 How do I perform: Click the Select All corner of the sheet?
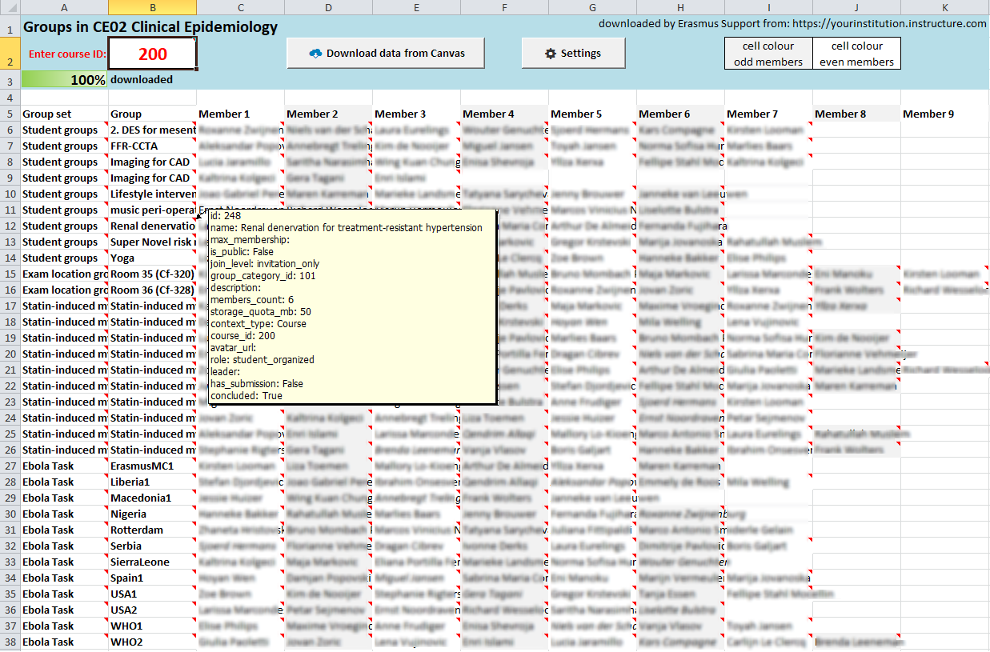pos(10,7)
